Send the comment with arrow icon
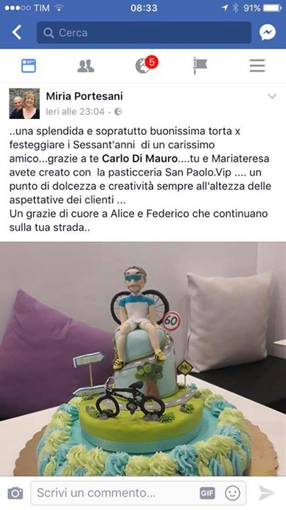This screenshot has width=286, height=510. pos(266,493)
